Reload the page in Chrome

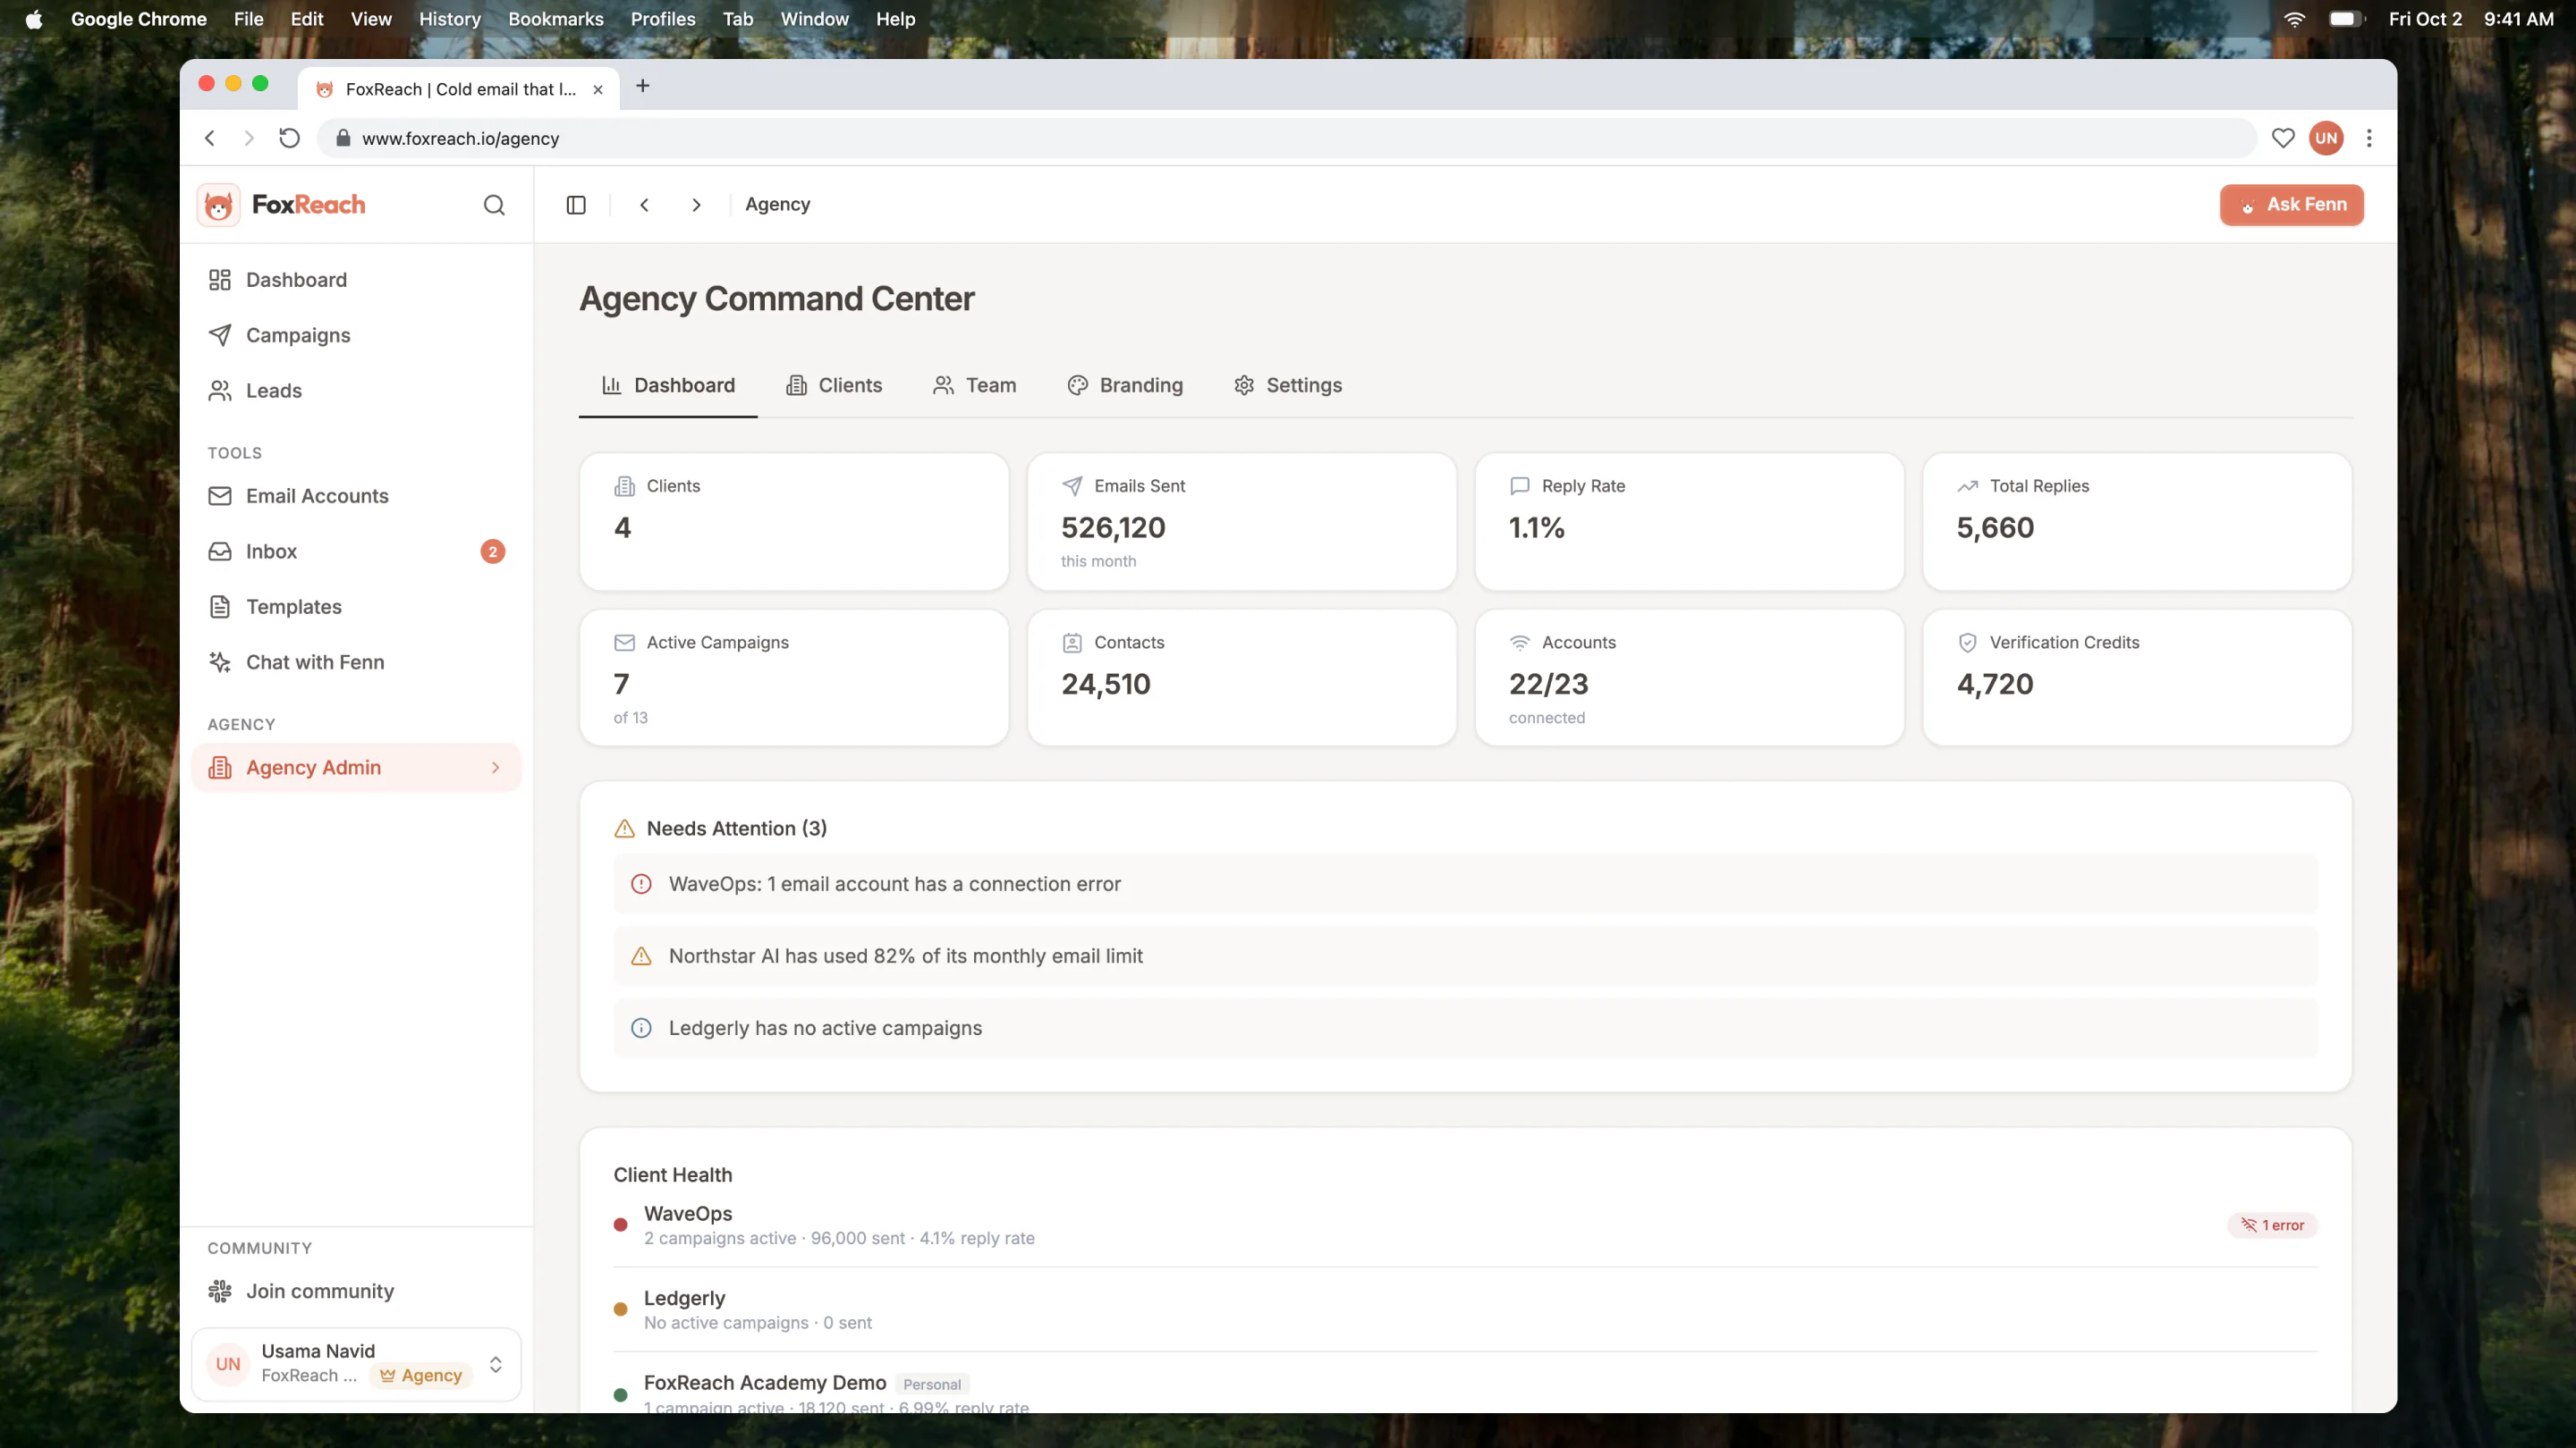tap(289, 138)
